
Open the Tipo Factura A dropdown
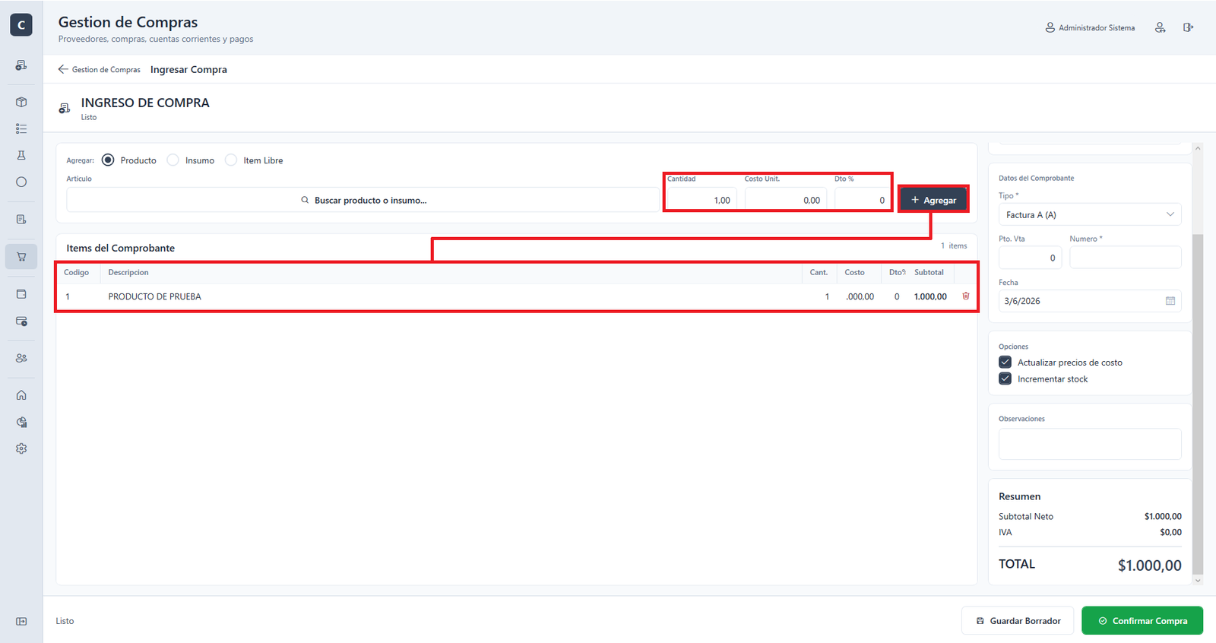click(x=1090, y=215)
